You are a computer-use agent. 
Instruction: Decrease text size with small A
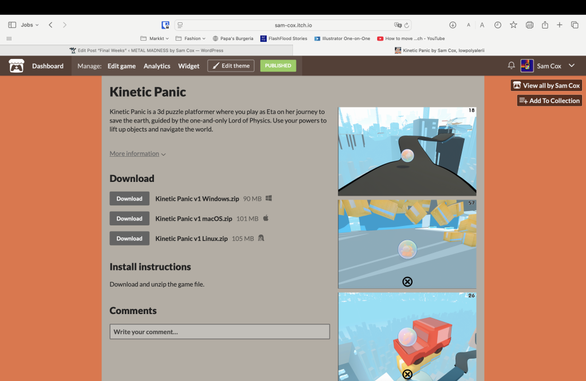[x=468, y=25]
